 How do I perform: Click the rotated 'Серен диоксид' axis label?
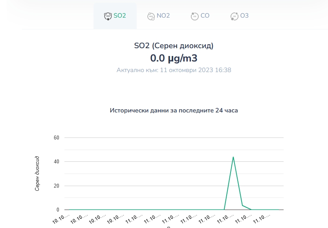(x=37, y=174)
